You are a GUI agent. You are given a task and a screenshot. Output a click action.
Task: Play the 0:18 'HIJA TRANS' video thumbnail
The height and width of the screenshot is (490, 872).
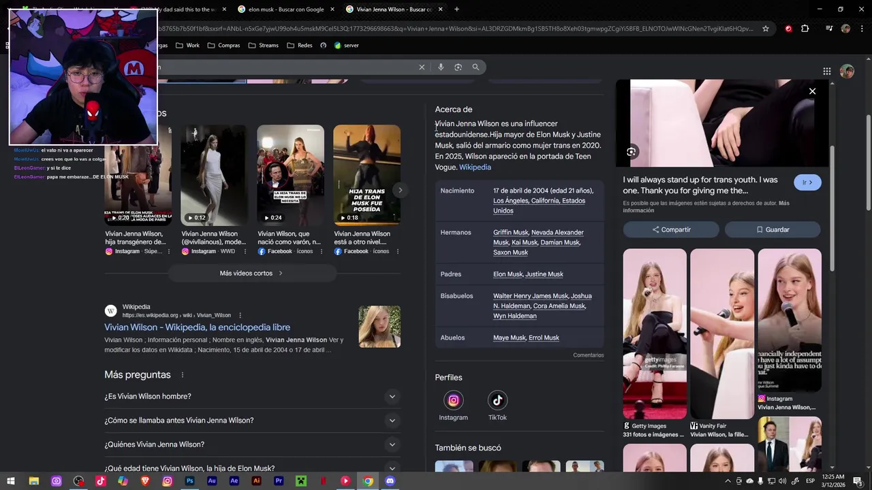[367, 175]
